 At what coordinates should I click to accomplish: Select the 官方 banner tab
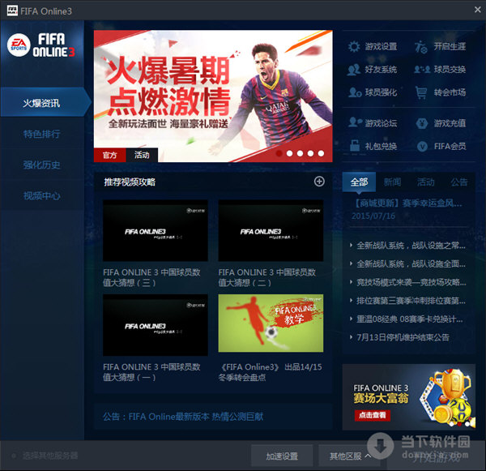109,155
